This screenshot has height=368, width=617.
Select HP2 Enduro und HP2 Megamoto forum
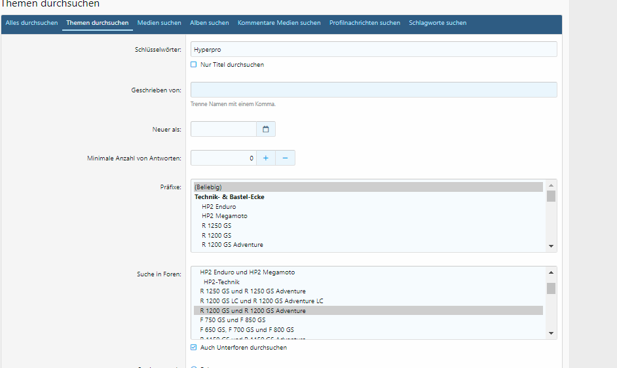(x=368, y=272)
